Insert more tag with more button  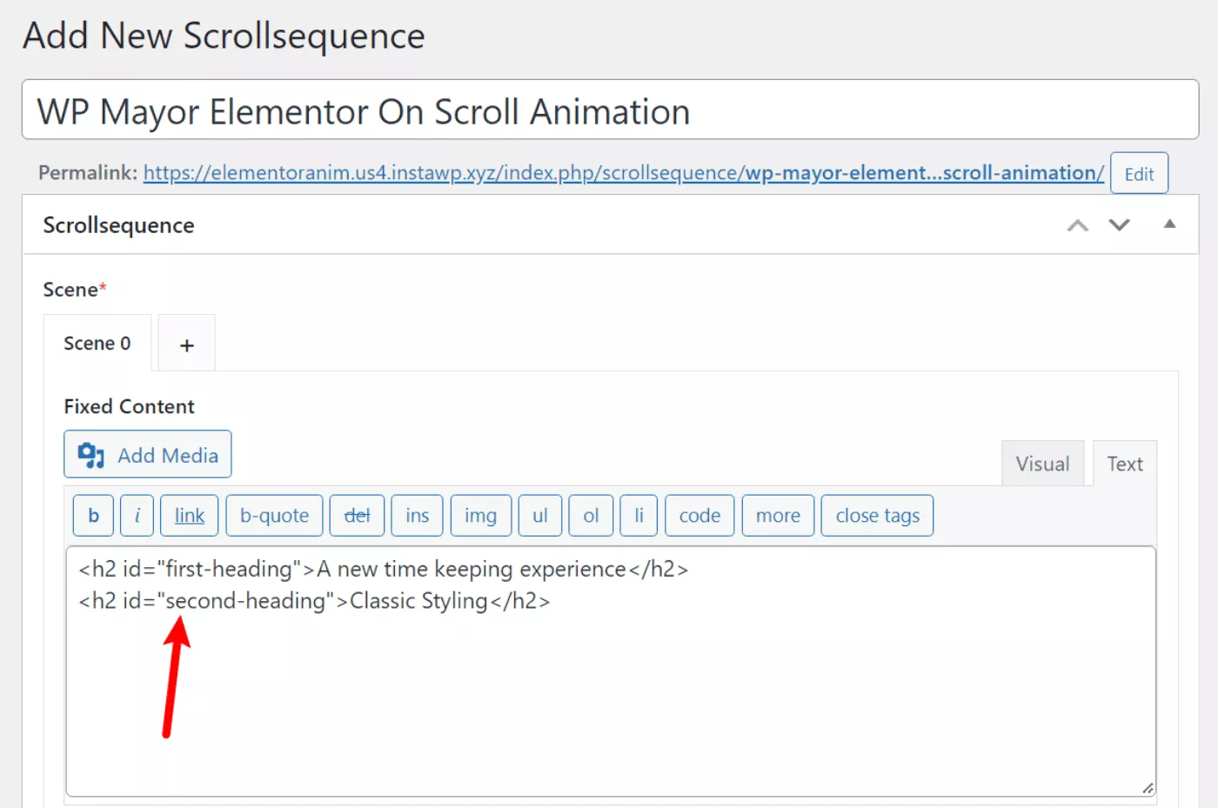click(778, 516)
